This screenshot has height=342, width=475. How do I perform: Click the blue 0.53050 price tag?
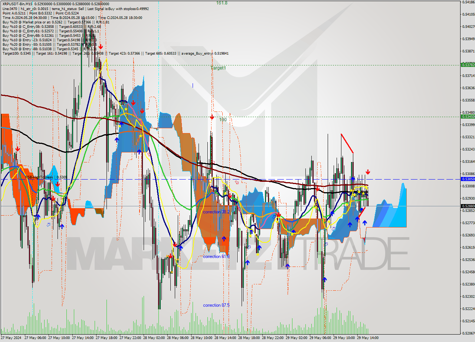tap(468, 179)
